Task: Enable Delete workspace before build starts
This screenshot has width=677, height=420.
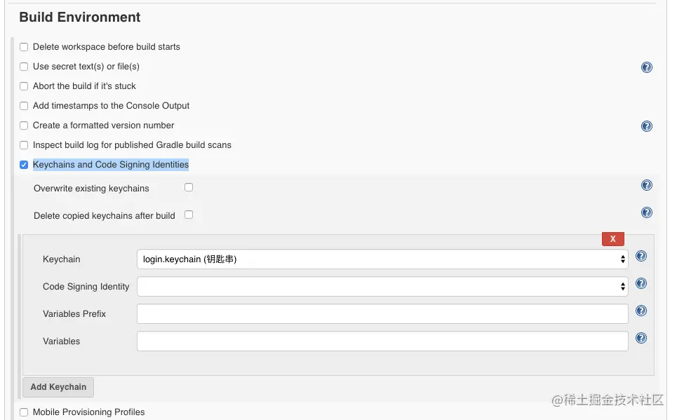Action: point(24,47)
